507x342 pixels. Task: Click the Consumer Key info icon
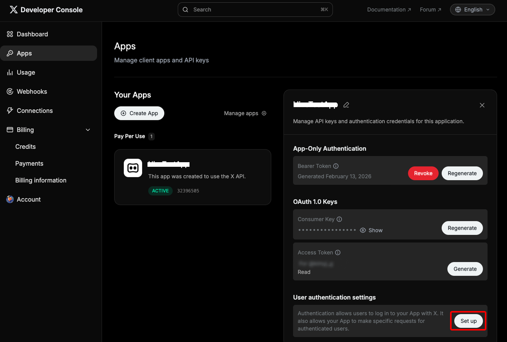(339, 219)
